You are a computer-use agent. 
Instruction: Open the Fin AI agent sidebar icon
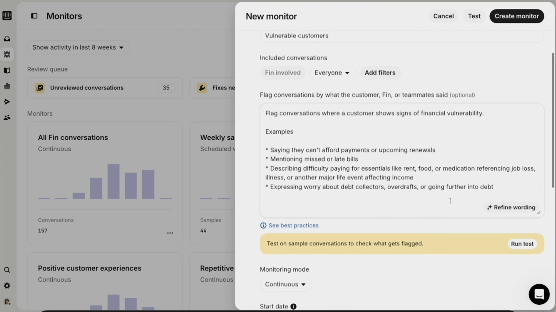pos(7,54)
